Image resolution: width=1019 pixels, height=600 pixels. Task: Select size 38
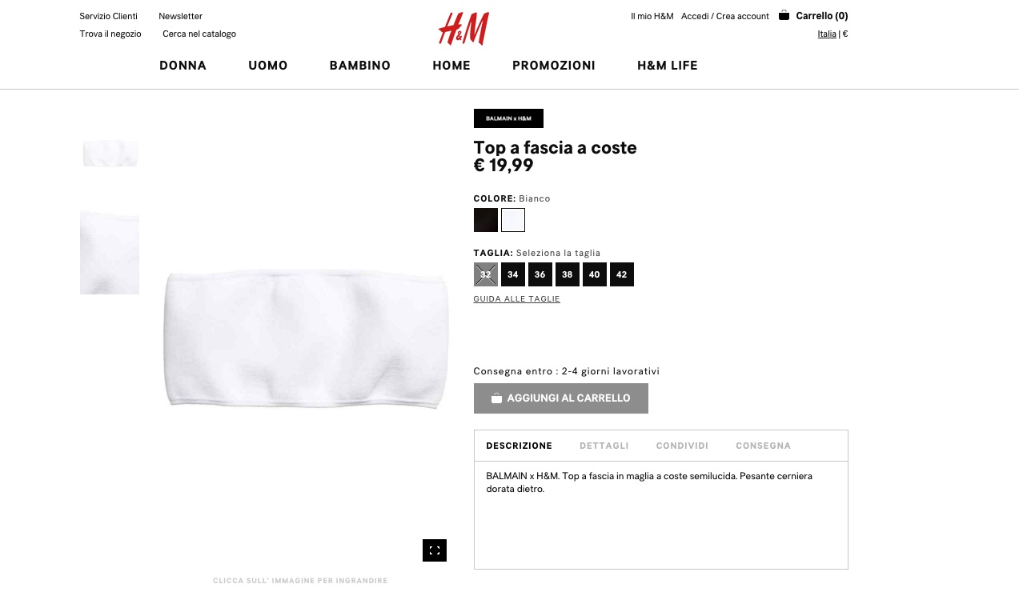[568, 274]
